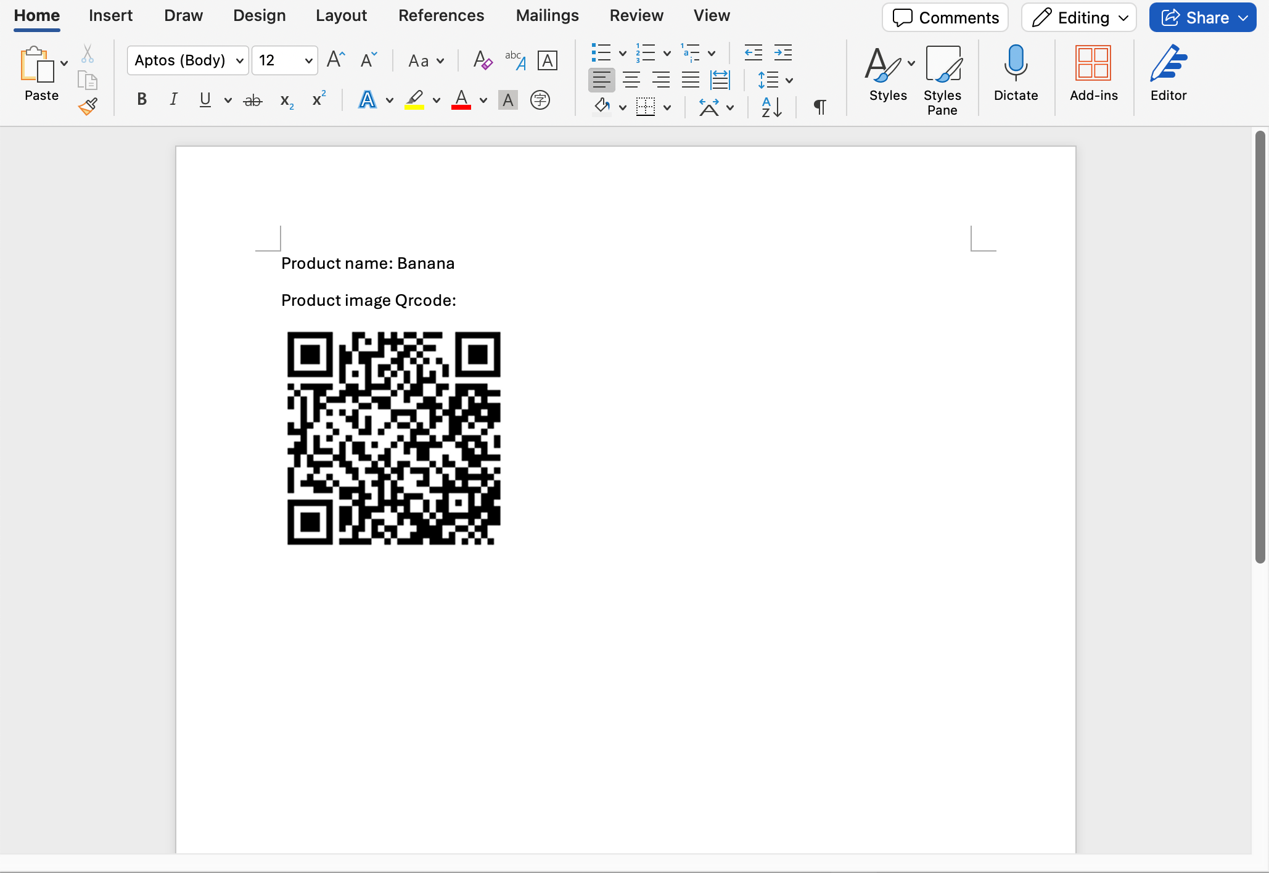
Task: Open the Aptos (Body) font dropdown
Action: pos(240,60)
